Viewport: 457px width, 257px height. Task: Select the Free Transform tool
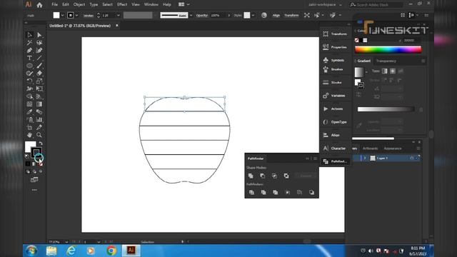click(x=39, y=89)
